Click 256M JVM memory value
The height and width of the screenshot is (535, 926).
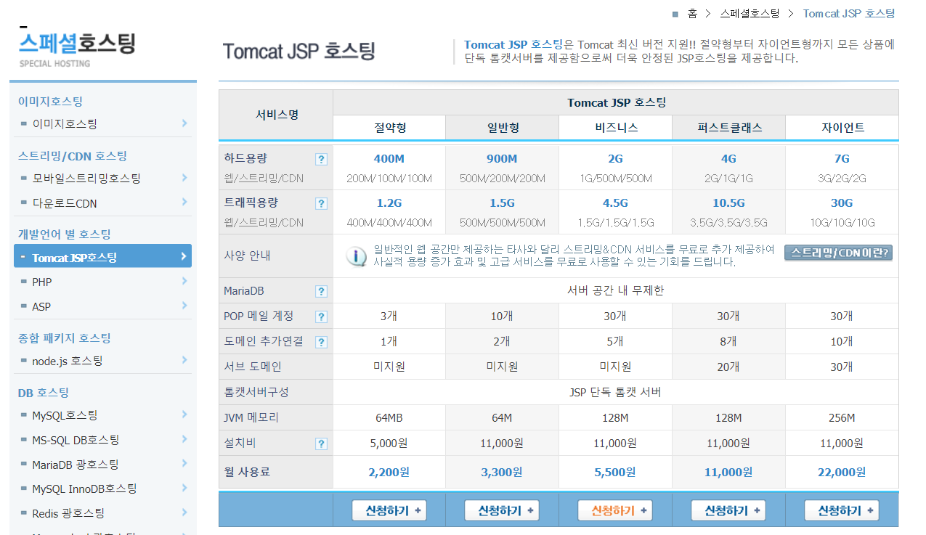coord(842,418)
